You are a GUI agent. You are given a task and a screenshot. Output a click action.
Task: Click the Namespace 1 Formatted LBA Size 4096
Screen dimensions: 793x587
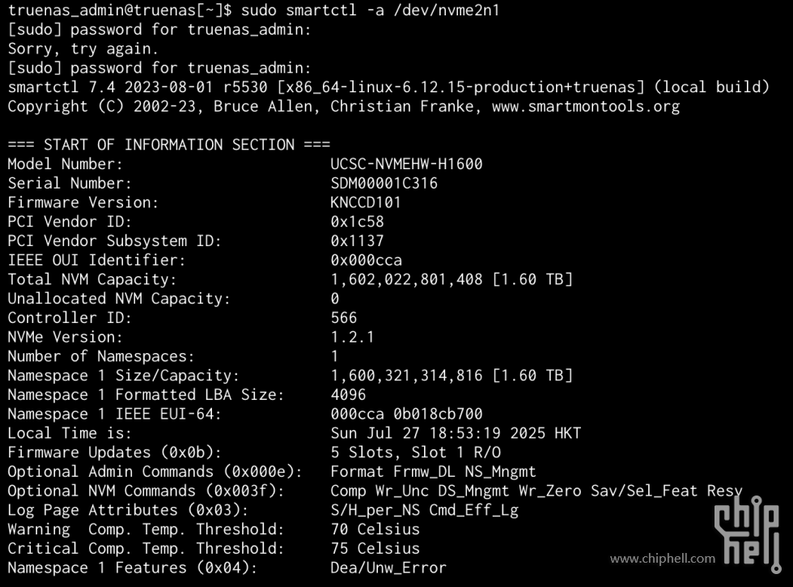coord(348,395)
